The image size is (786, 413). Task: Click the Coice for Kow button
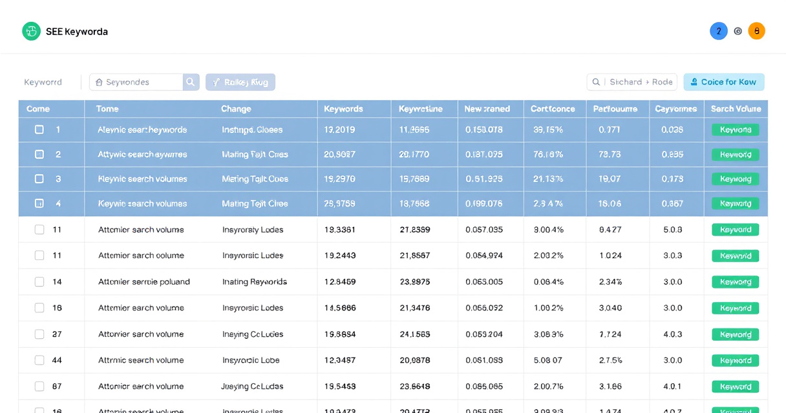pyautogui.click(x=724, y=82)
